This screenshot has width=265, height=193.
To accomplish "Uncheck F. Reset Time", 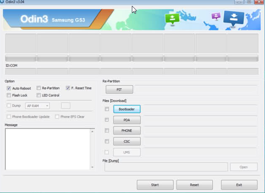I will (x=68, y=88).
